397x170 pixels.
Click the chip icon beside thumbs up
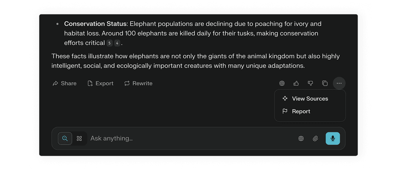(x=282, y=83)
